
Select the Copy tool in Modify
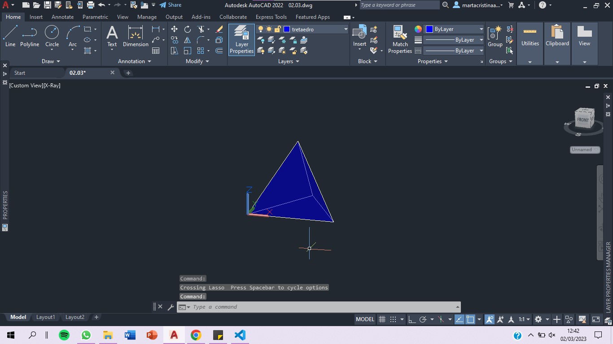pyautogui.click(x=174, y=40)
